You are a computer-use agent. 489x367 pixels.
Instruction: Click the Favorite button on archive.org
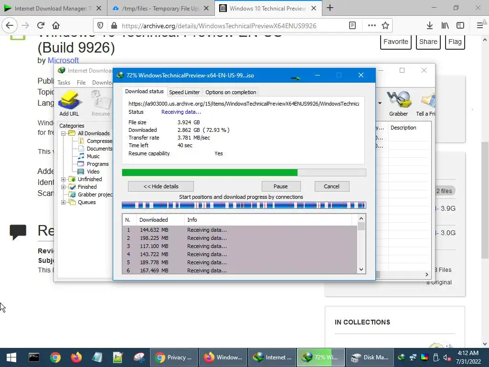(x=396, y=42)
